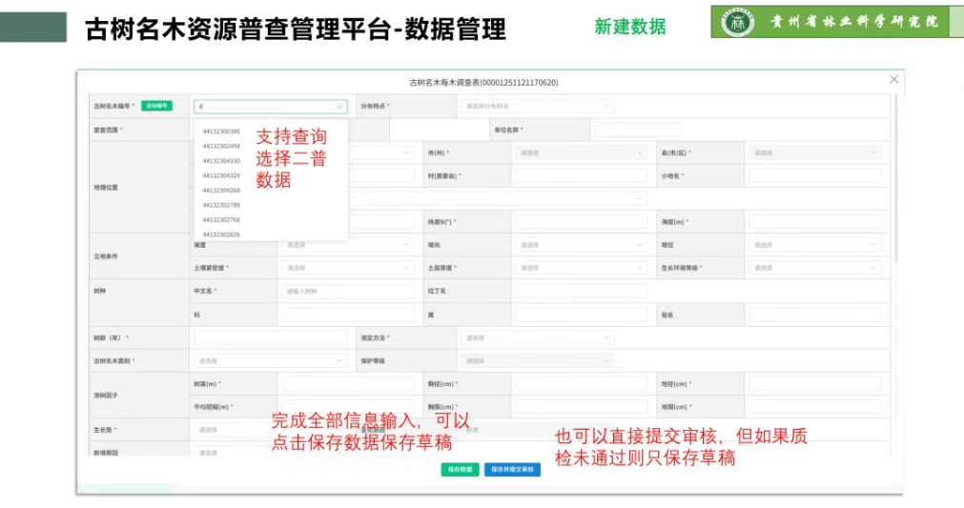Screen dimensions: 964x508
Task: Open the 分布特点 dropdown
Action: pos(537,106)
